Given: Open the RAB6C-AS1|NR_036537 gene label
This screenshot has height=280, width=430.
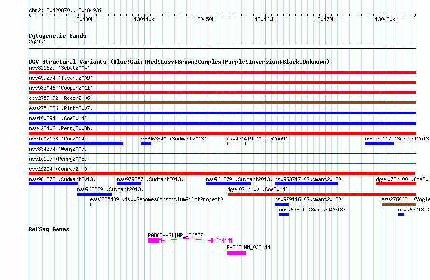Looking at the screenshot, I should coord(175,235).
